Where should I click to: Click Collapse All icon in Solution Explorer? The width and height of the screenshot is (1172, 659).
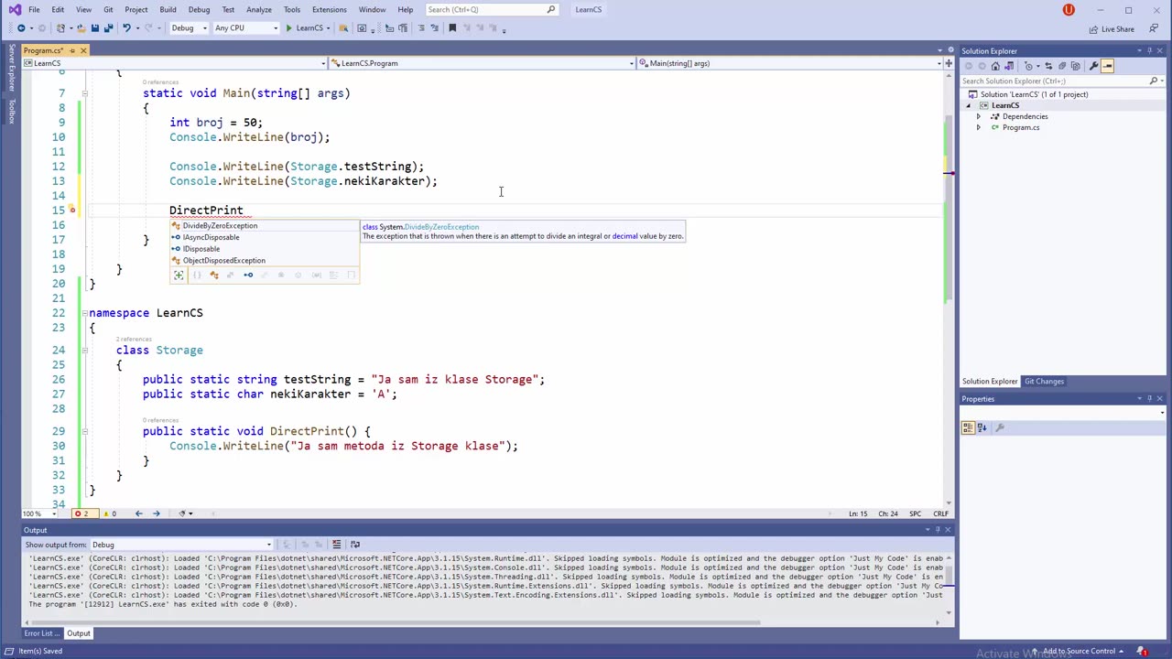click(x=1062, y=66)
